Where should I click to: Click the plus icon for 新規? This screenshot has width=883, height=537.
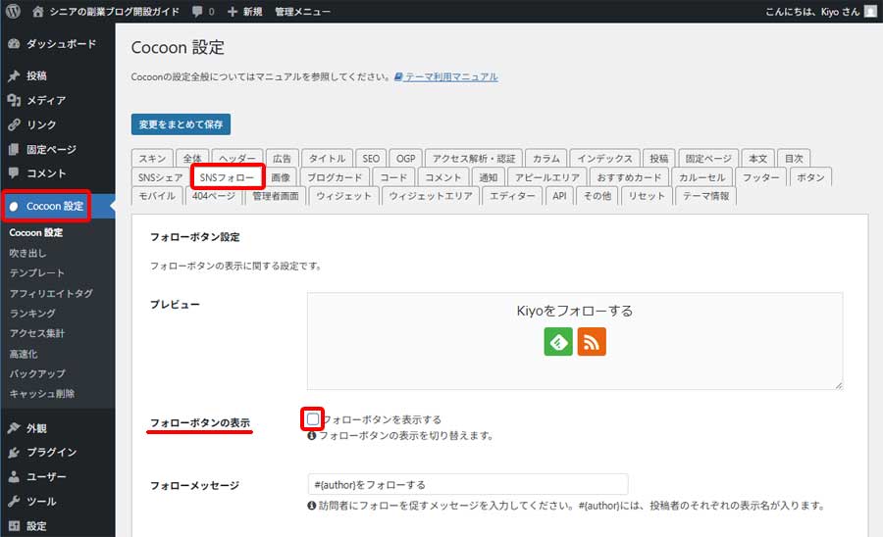232,11
